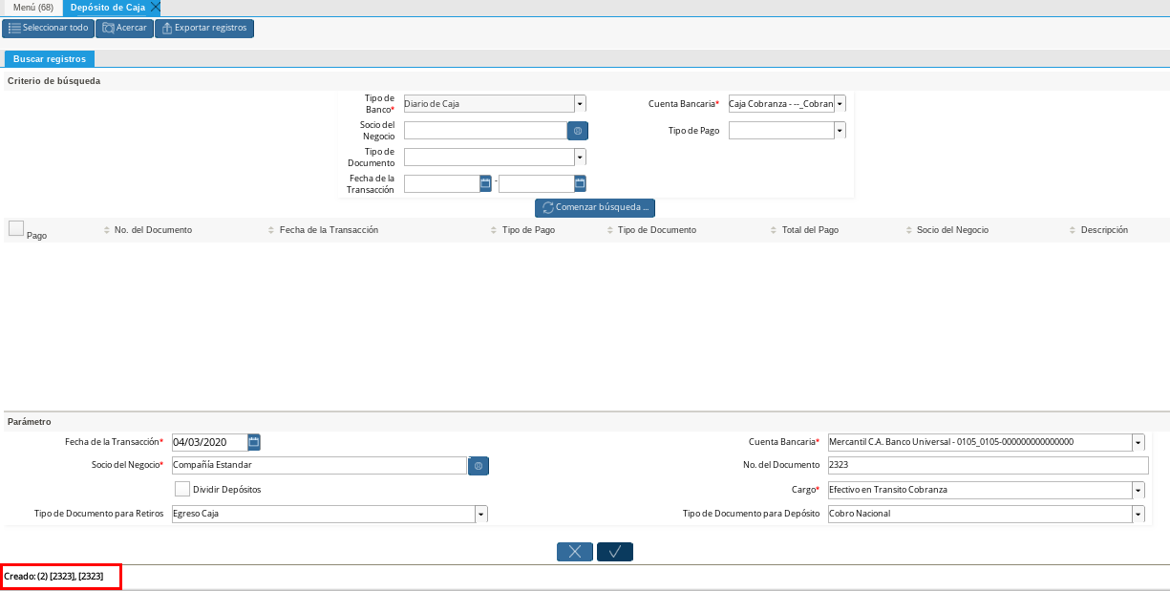Switch to the Menú (68) tab
Screen dimensions: 1170x591
coord(32,7)
